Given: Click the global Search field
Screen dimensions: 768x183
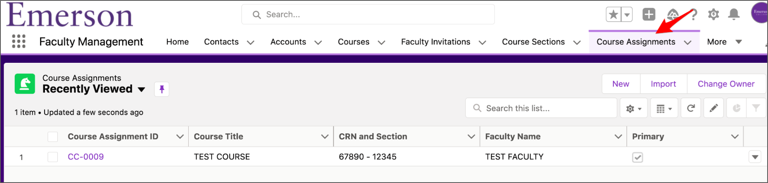Looking at the screenshot, I should pyautogui.click(x=368, y=15).
